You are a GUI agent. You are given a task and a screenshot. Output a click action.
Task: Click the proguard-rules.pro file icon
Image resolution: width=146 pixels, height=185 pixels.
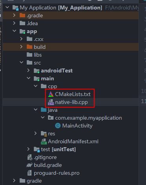point(30,173)
